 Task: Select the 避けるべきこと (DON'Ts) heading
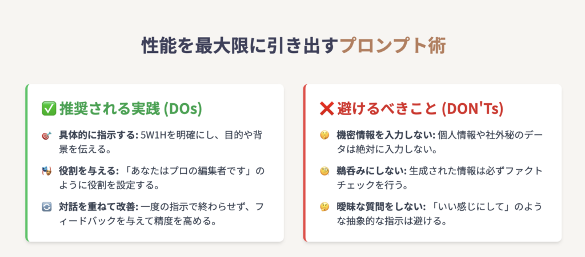420,109
